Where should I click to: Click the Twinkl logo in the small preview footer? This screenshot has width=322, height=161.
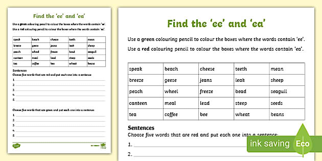click(17, 146)
